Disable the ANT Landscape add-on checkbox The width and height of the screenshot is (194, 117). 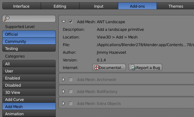[71, 22]
